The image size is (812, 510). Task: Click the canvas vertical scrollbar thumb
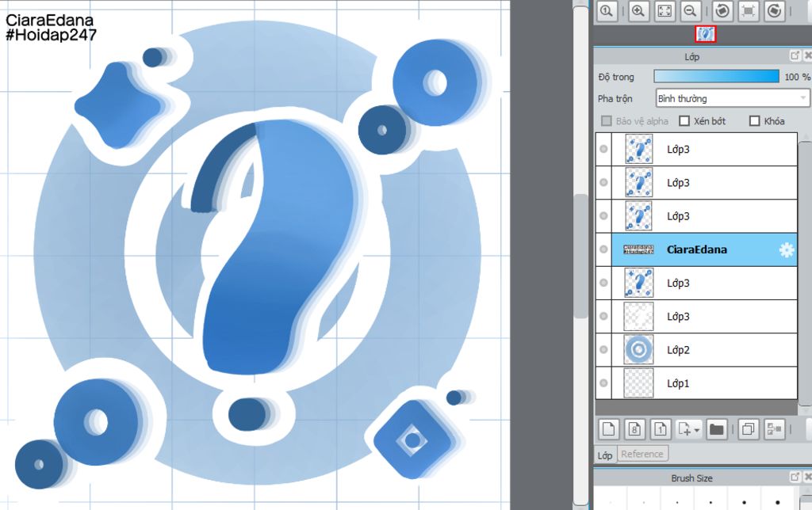tap(581, 256)
